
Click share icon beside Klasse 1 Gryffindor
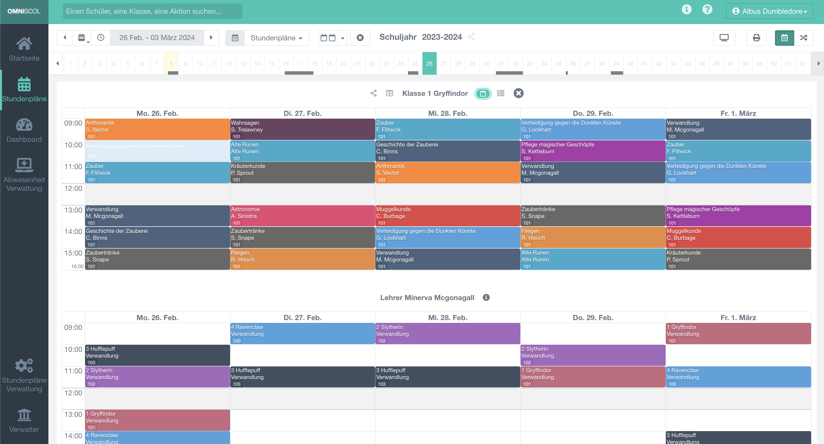pyautogui.click(x=373, y=93)
